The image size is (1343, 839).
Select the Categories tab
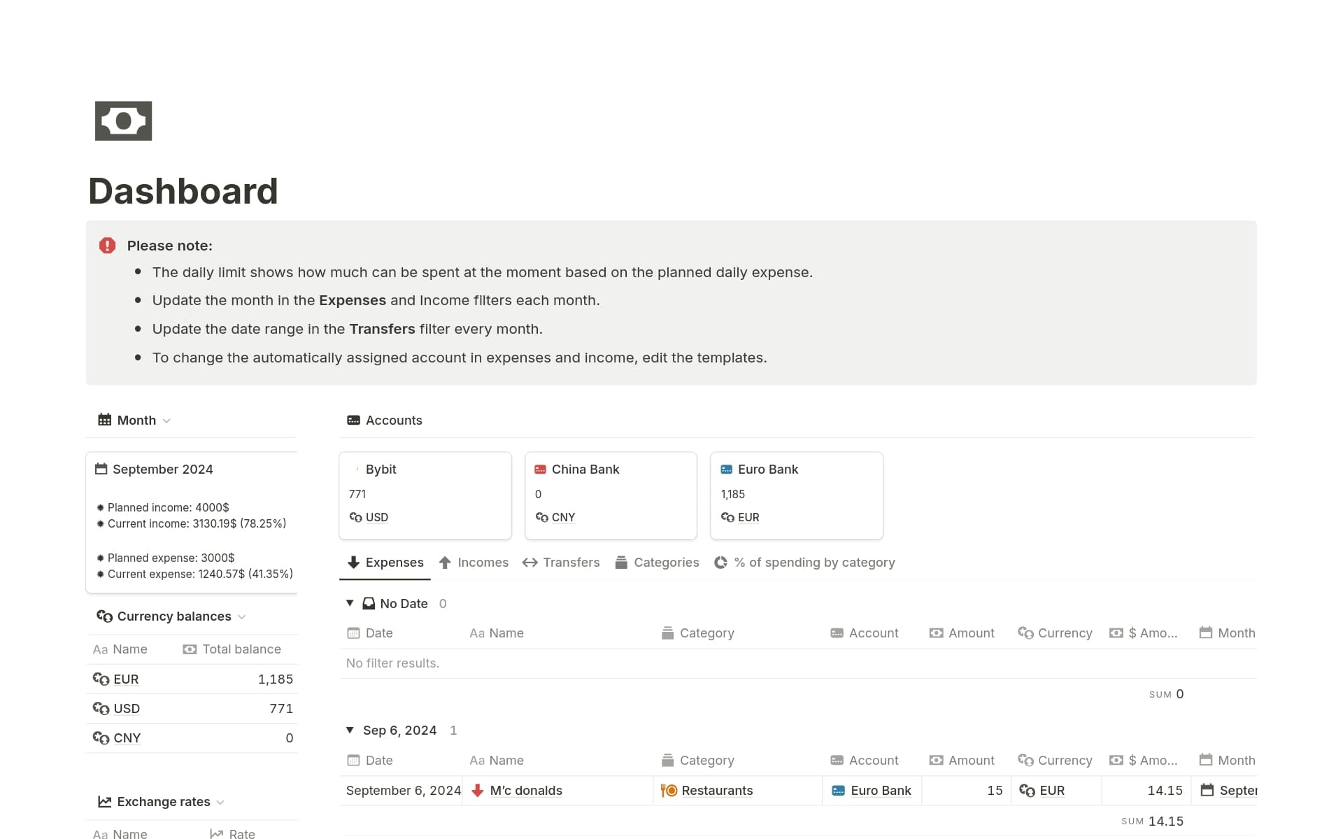pos(666,562)
